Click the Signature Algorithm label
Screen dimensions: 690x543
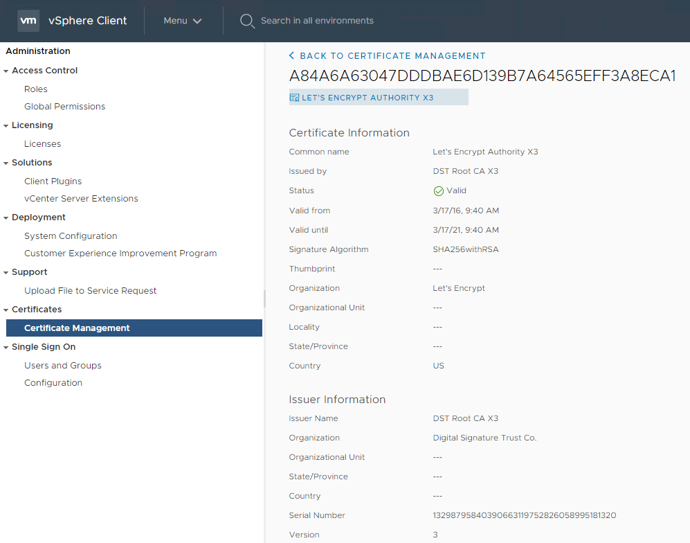pyautogui.click(x=329, y=249)
